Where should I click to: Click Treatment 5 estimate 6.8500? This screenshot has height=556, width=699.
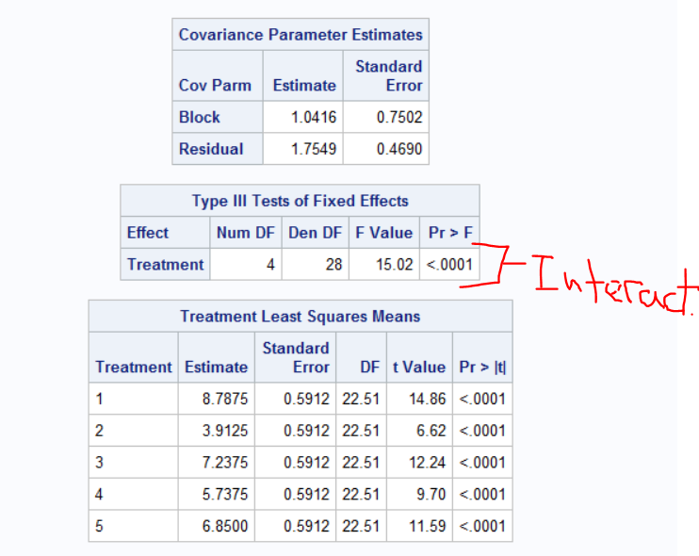click(224, 526)
